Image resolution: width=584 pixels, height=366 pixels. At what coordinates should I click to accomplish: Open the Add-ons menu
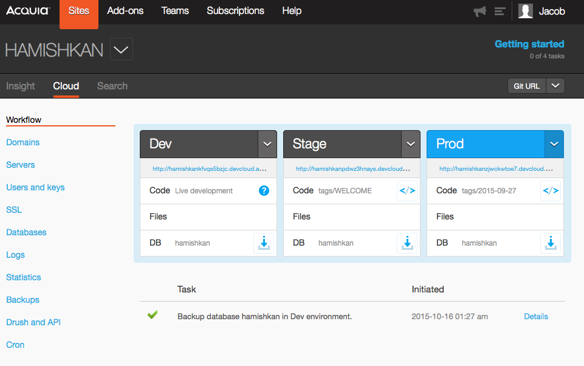click(x=125, y=11)
